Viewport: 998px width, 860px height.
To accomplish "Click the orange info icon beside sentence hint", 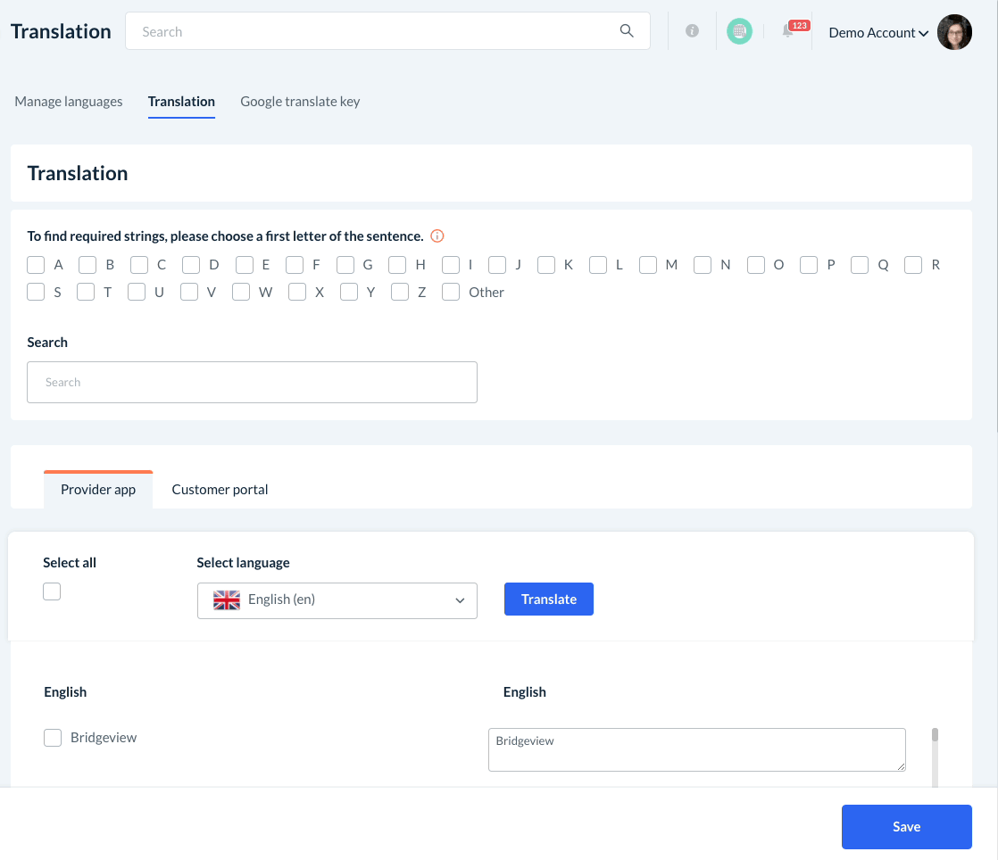I will pyautogui.click(x=437, y=236).
